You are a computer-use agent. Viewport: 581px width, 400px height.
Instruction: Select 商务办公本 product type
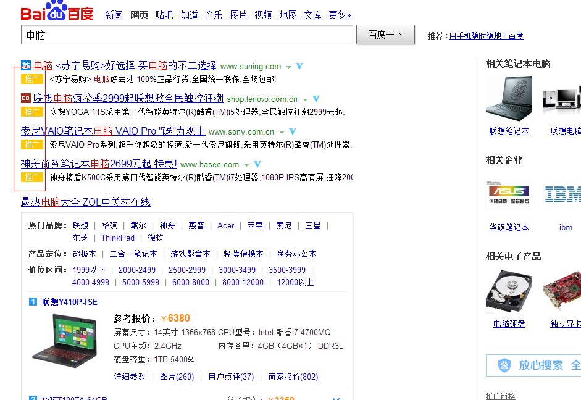pyautogui.click(x=297, y=254)
